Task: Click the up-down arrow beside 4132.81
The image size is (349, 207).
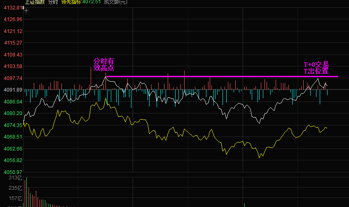Action: [23, 8]
